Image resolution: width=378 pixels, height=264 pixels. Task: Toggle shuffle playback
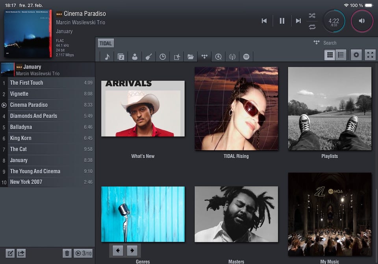312,15
